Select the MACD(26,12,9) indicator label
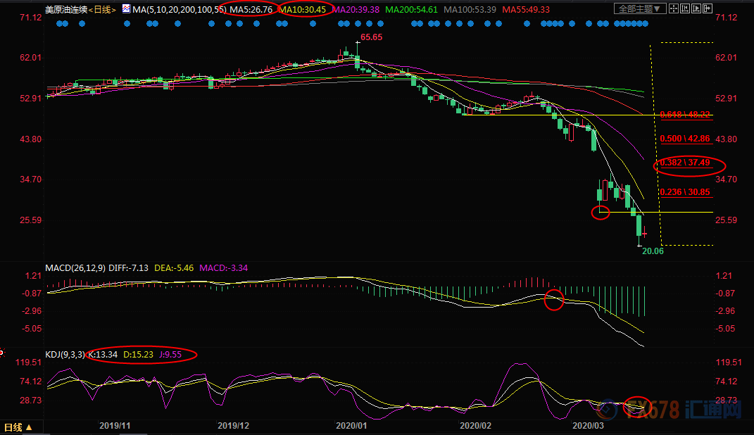The image size is (754, 435). tap(75, 267)
